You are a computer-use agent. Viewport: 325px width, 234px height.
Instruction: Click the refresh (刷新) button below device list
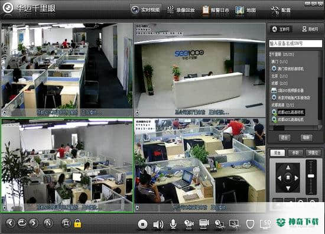point(306,138)
